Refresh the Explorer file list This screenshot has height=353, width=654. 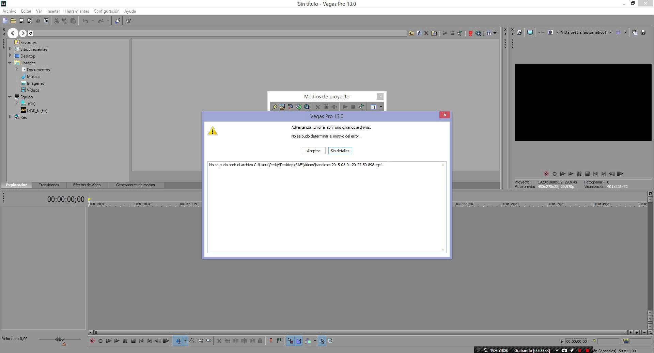pyautogui.click(x=419, y=33)
